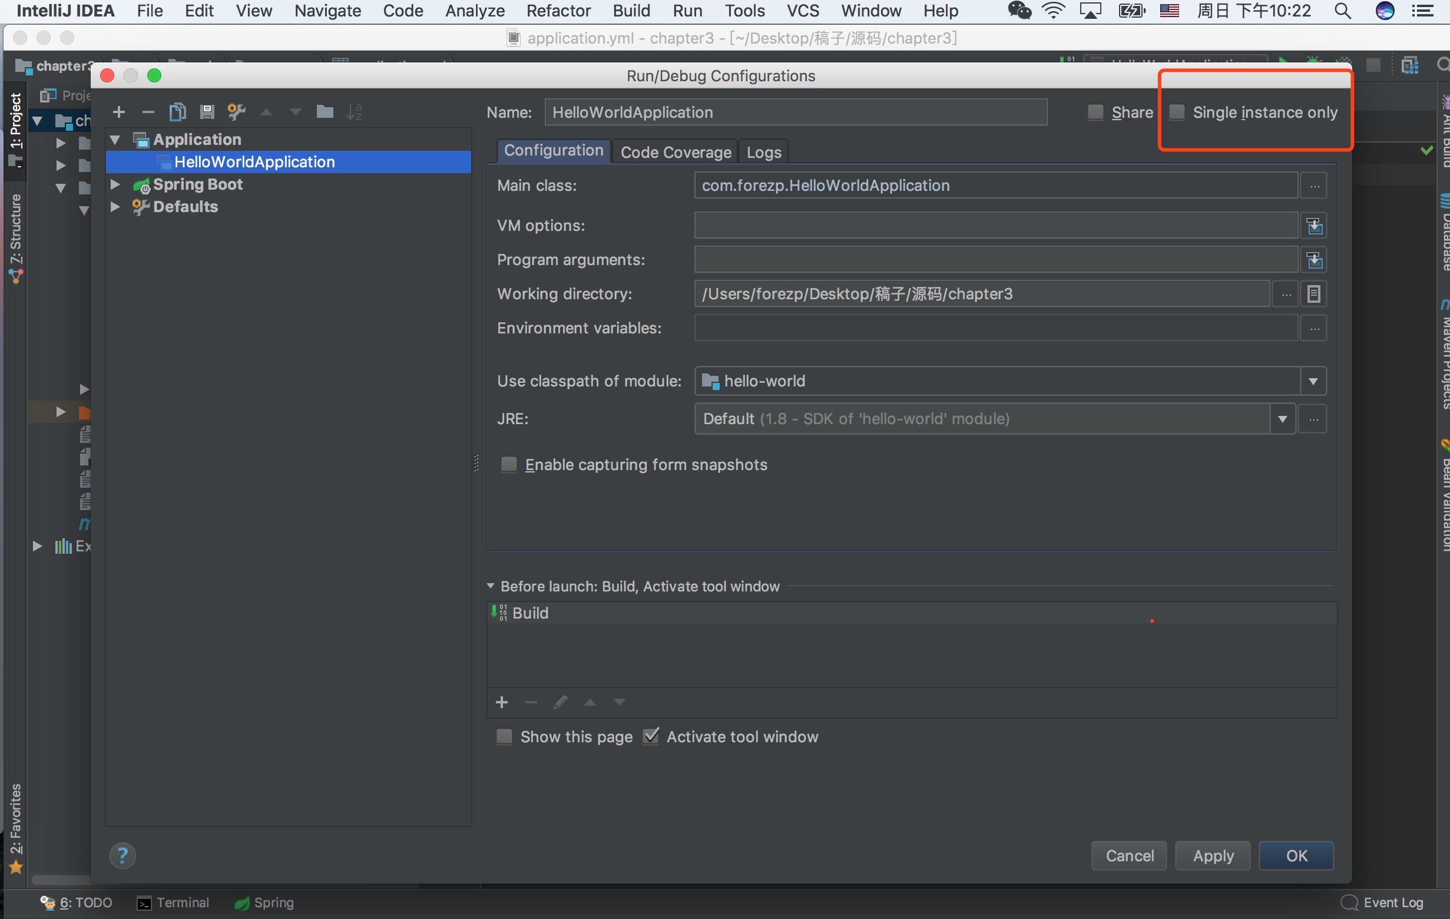The width and height of the screenshot is (1450, 919).
Task: Expand the Spring Boot tree node
Action: pos(115,184)
